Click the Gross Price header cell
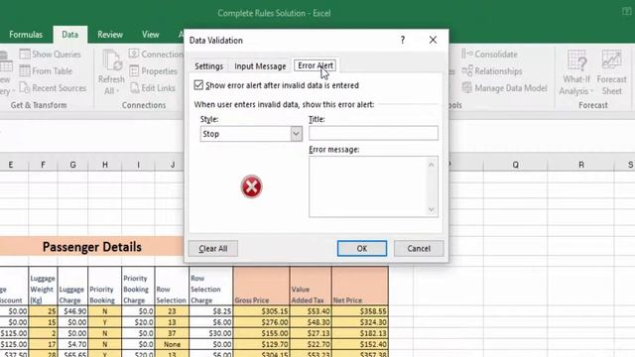The width and height of the screenshot is (635, 357). (261, 286)
